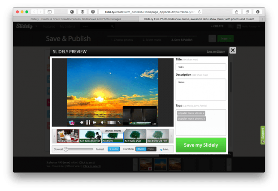Set duration to Music option
This screenshot has width=278, height=191.
point(141,149)
